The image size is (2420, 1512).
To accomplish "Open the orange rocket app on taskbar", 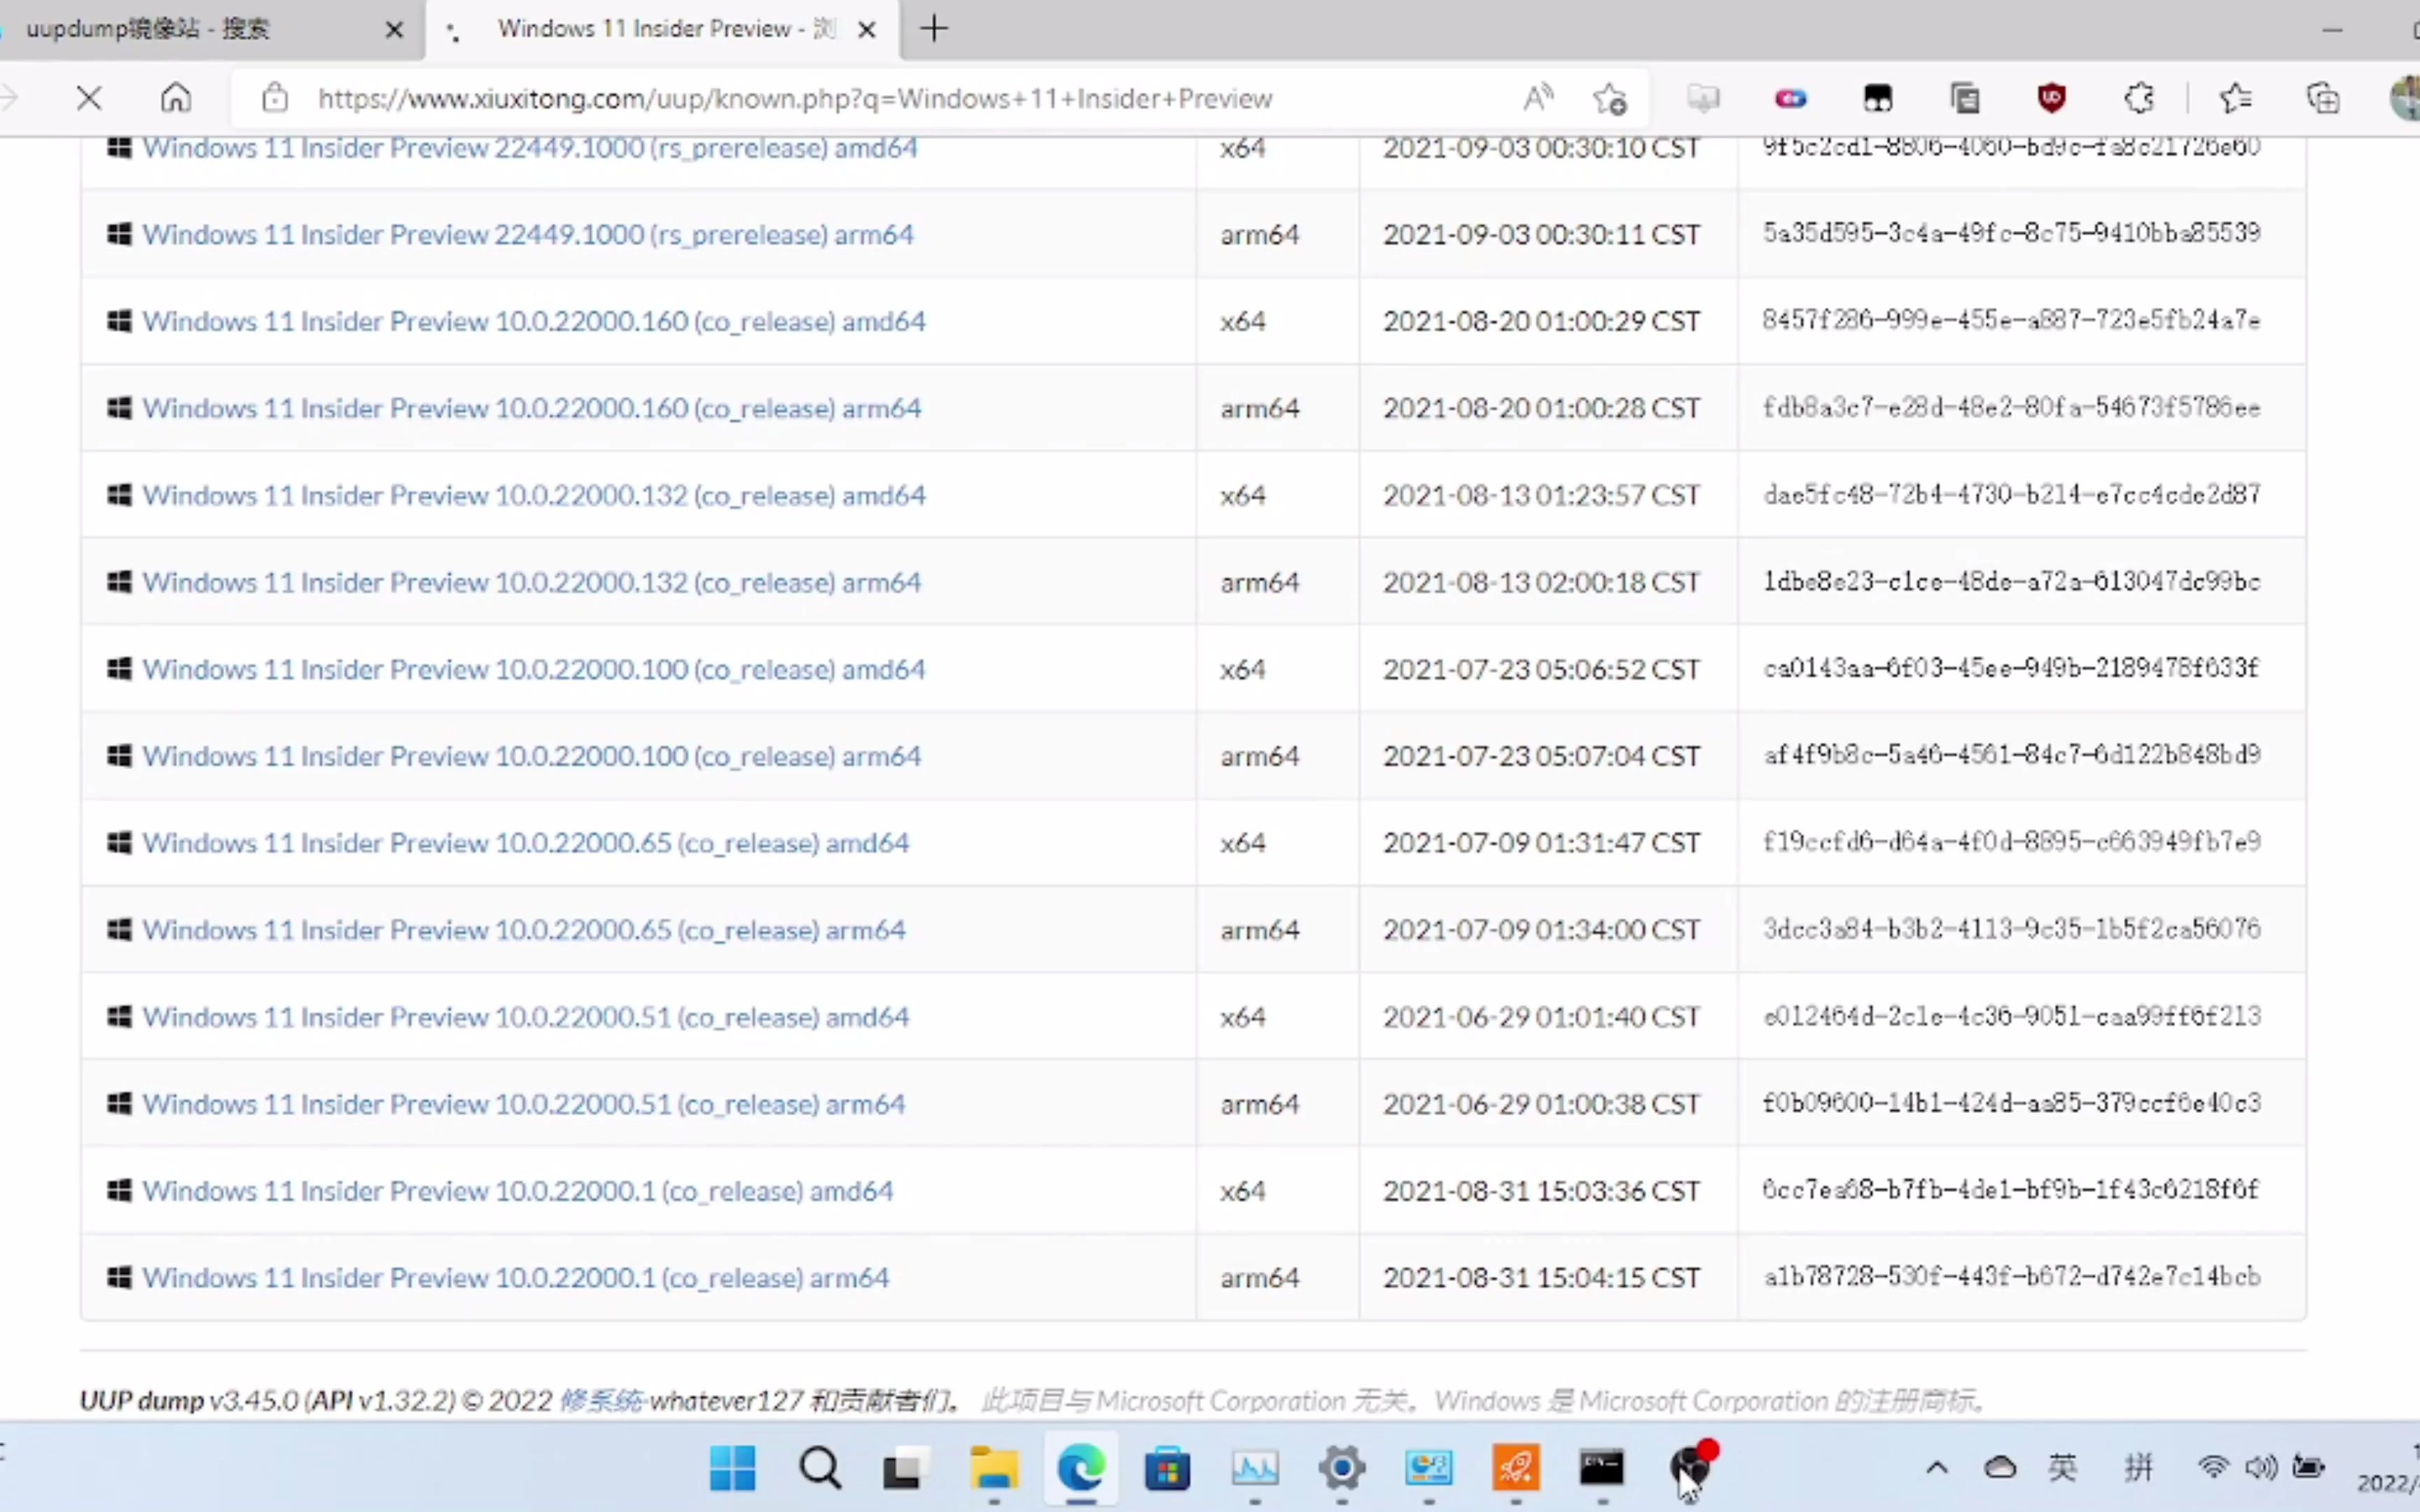I will [x=1516, y=1468].
